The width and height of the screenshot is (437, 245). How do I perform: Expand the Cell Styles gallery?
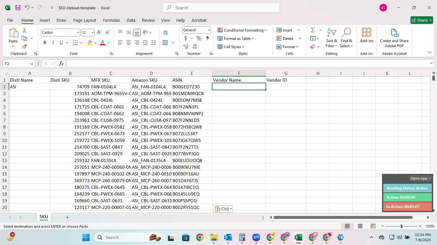click(x=231, y=47)
